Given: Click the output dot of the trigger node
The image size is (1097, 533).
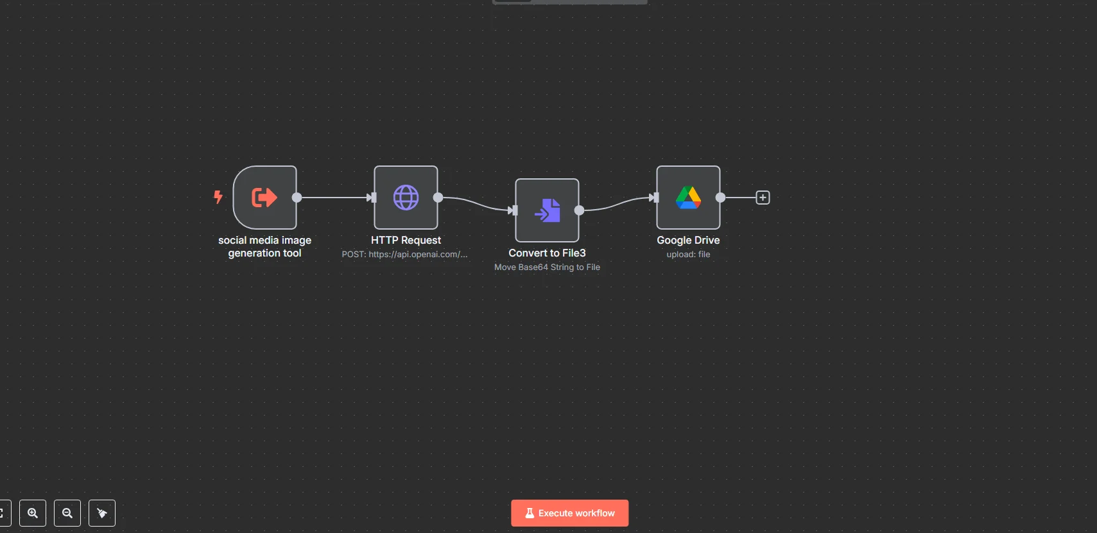Looking at the screenshot, I should (297, 198).
